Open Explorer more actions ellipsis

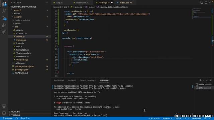(47, 3)
